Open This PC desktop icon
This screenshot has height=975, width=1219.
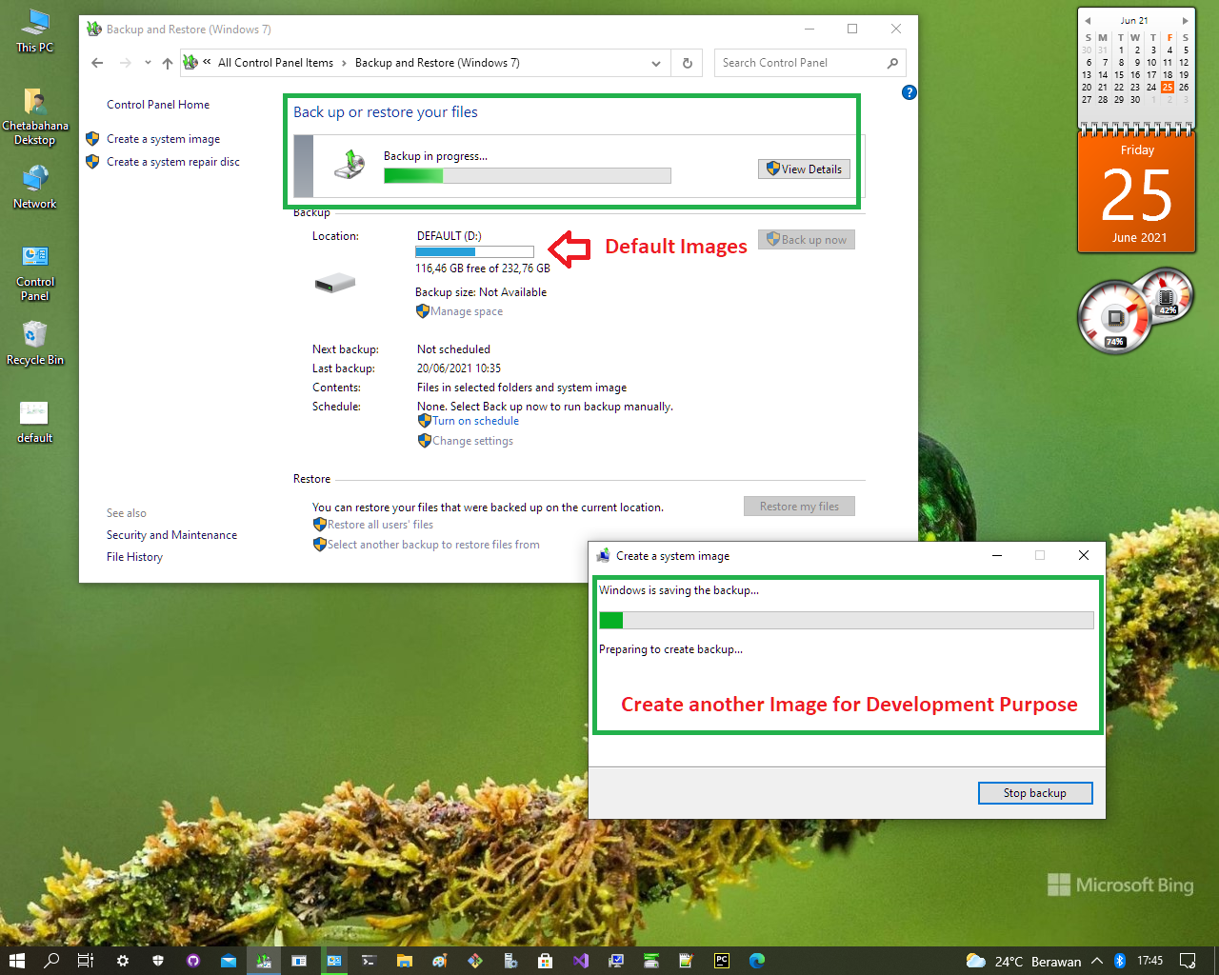(34, 30)
